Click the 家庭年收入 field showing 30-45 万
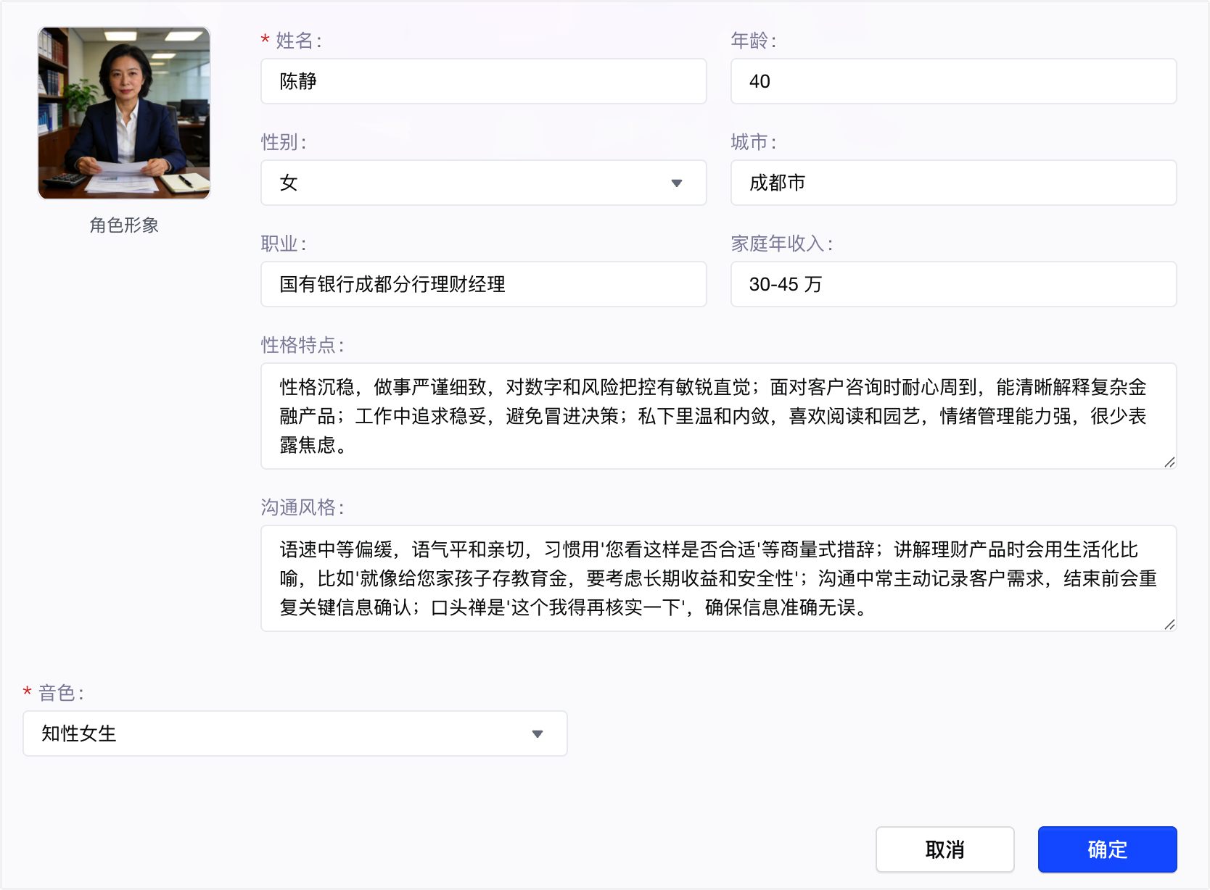 click(953, 284)
